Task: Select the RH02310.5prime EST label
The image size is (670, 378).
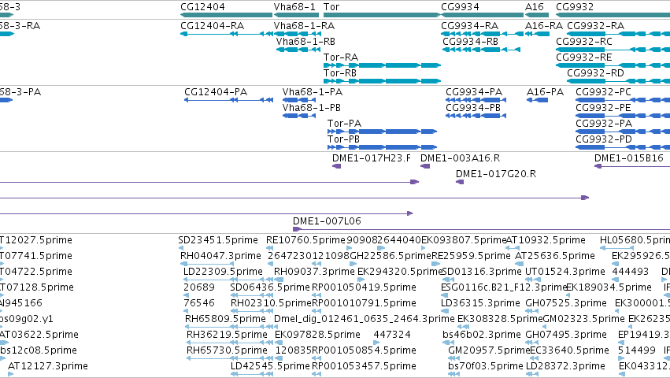Action: pos(271,303)
